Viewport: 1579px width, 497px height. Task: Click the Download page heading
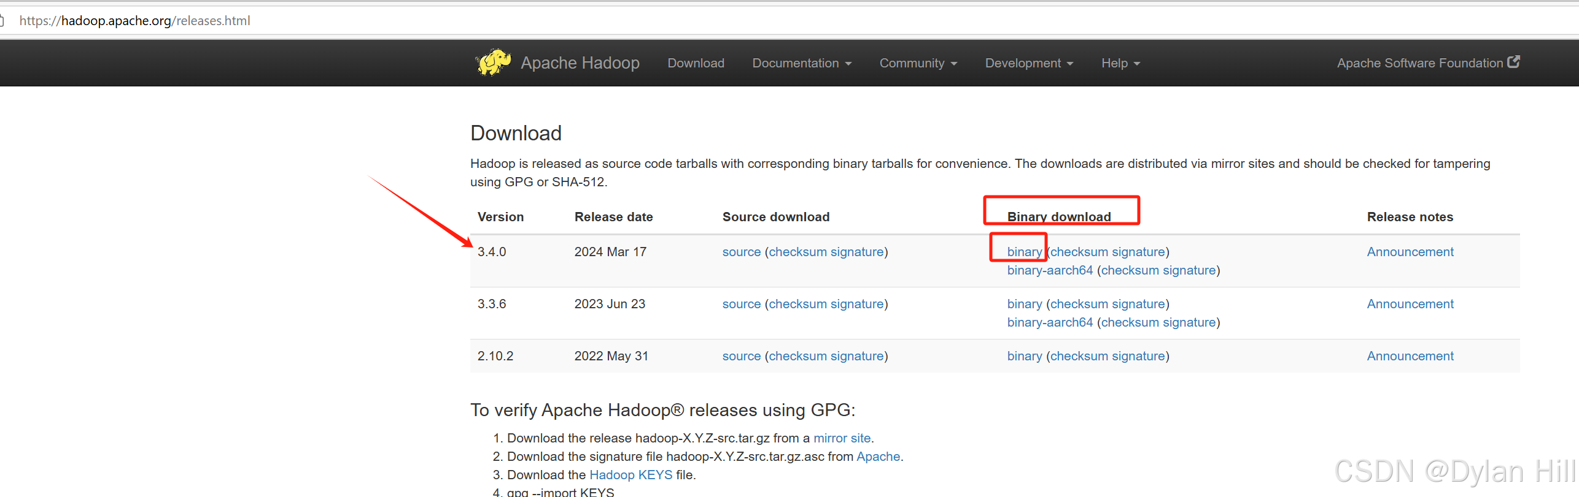click(516, 133)
